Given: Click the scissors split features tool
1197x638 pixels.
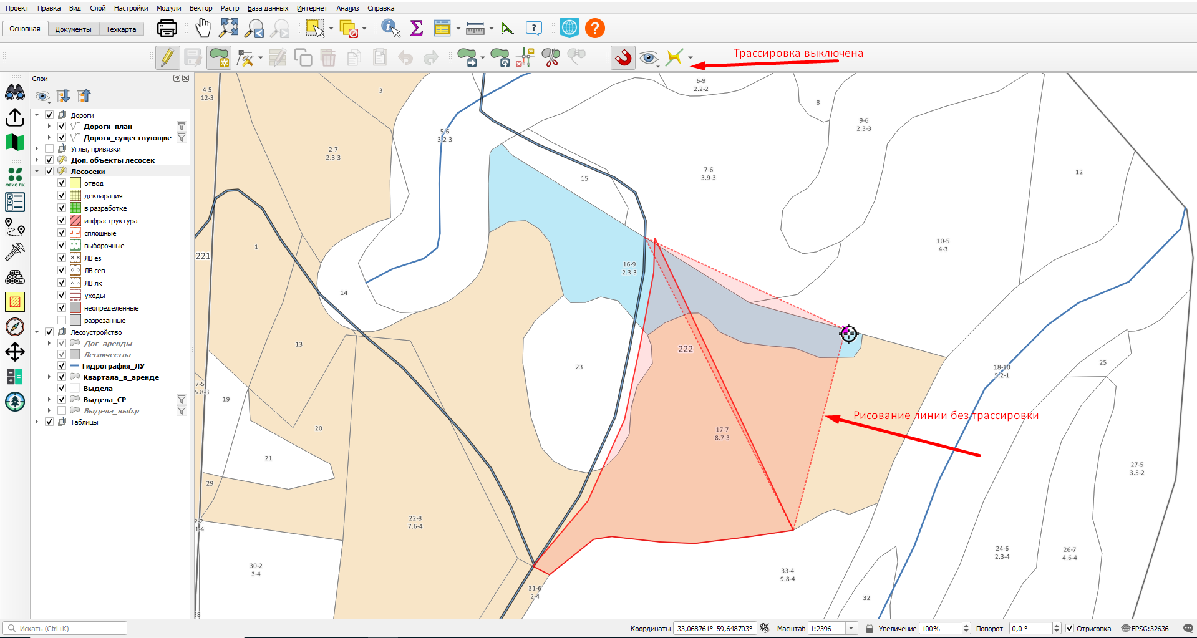Looking at the screenshot, I should click(551, 58).
